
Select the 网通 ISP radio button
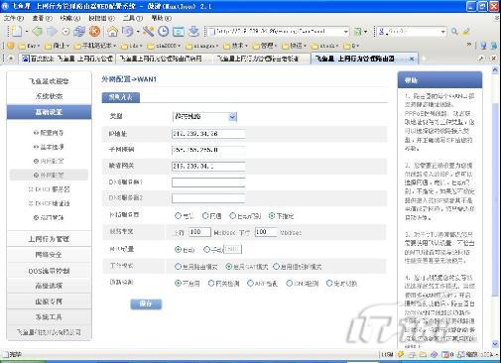click(x=205, y=216)
